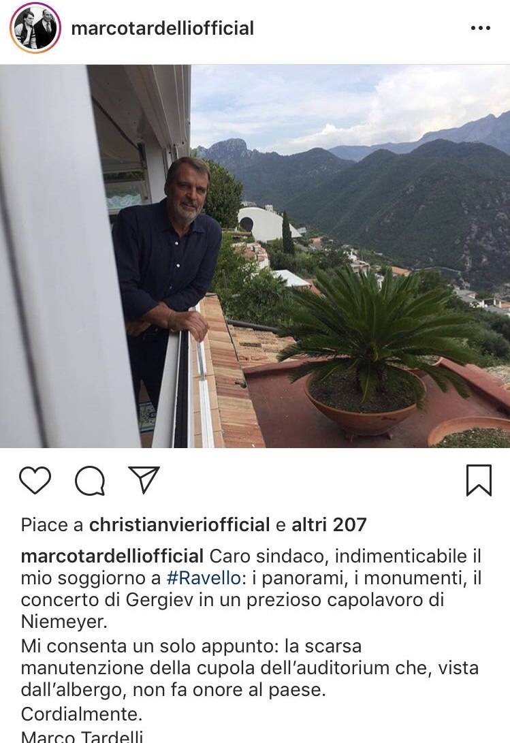
Task: Tap the caption text starting 'Caro sindaco'
Action: [x=251, y=588]
